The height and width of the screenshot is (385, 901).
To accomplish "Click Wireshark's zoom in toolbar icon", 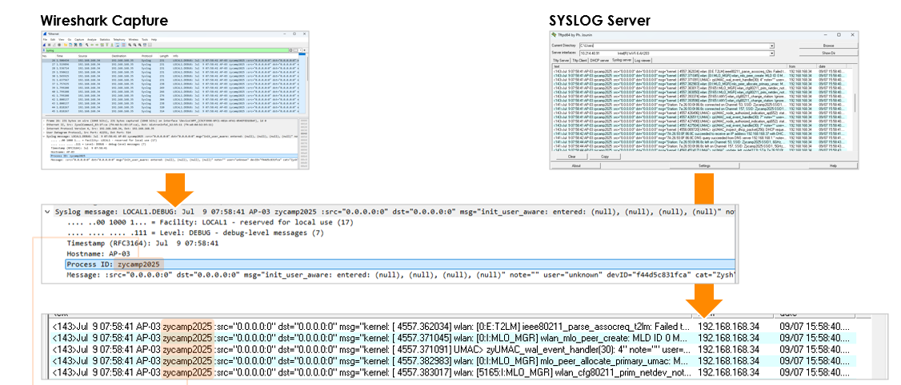I will 130,45.
